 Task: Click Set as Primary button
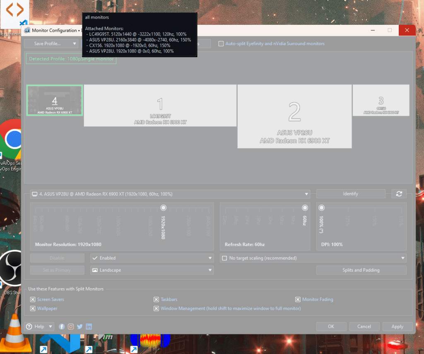pyautogui.click(x=57, y=270)
